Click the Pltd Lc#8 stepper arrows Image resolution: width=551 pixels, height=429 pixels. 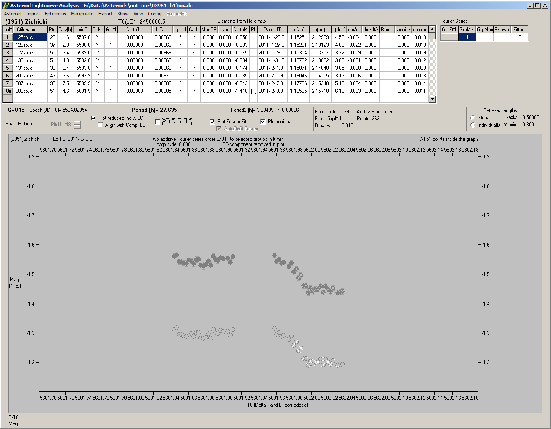(77, 125)
